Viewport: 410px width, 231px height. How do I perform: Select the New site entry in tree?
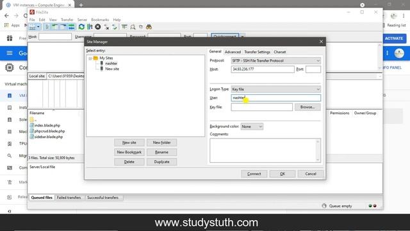[x=112, y=69]
